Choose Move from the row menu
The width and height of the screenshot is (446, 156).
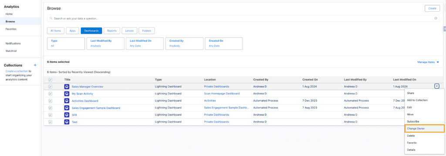point(424,114)
